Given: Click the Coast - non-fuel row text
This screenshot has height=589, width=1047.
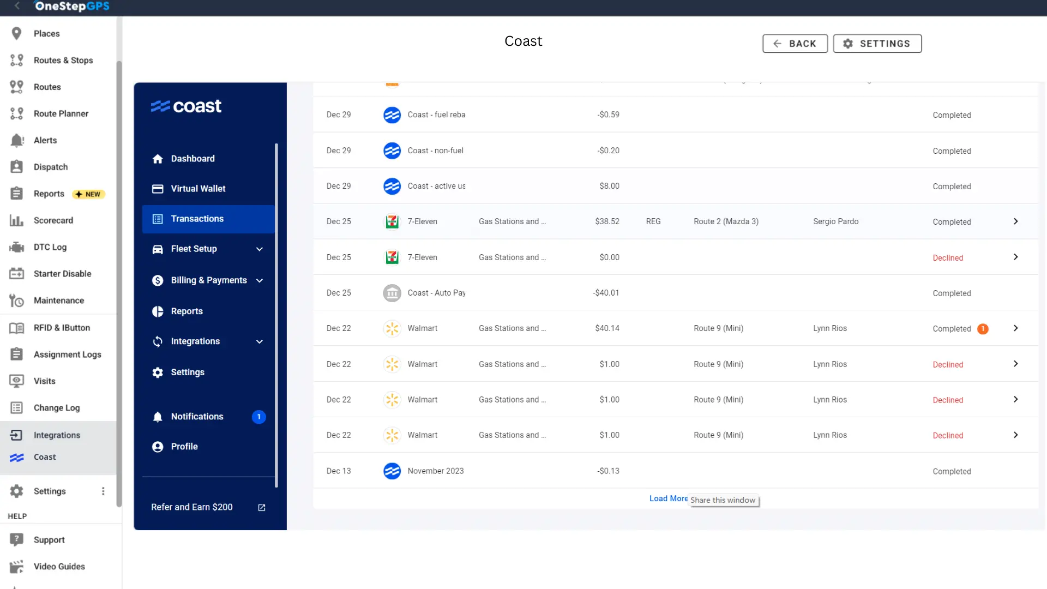Looking at the screenshot, I should point(435,151).
